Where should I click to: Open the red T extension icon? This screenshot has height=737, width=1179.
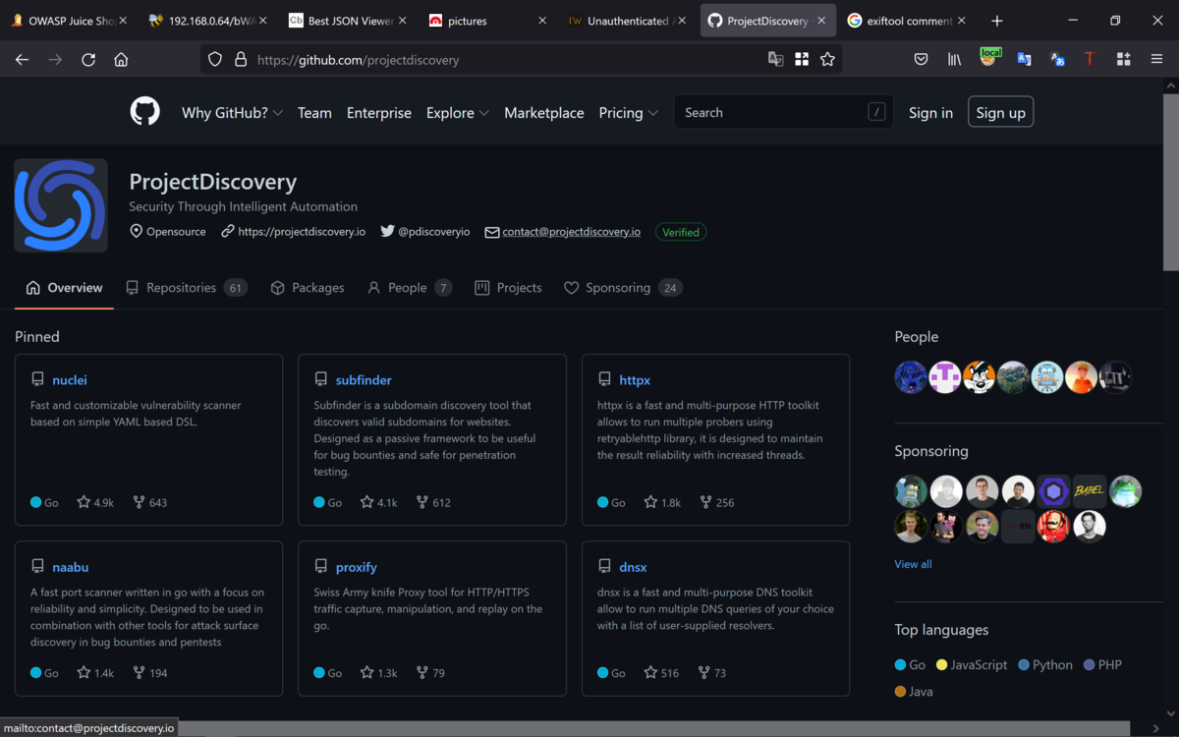[x=1090, y=60]
